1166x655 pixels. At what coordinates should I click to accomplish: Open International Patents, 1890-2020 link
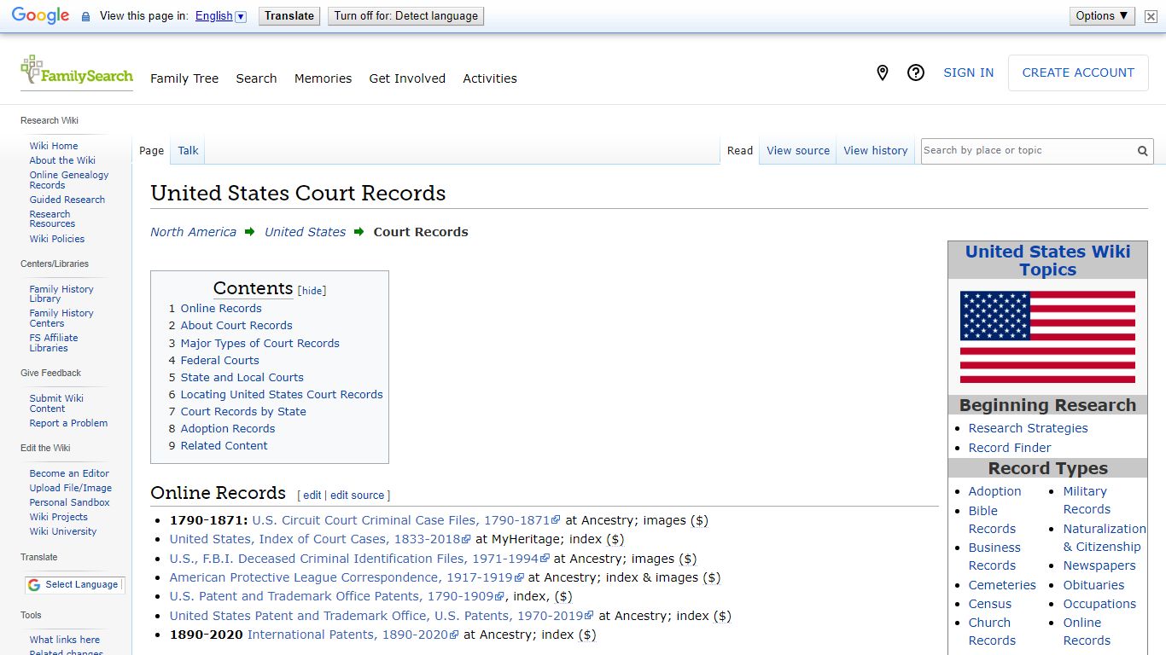click(x=353, y=635)
